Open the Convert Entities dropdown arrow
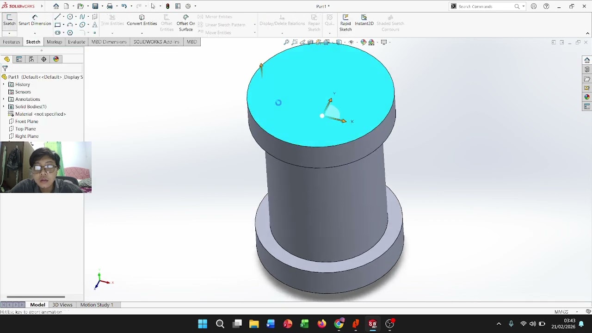 (142, 33)
